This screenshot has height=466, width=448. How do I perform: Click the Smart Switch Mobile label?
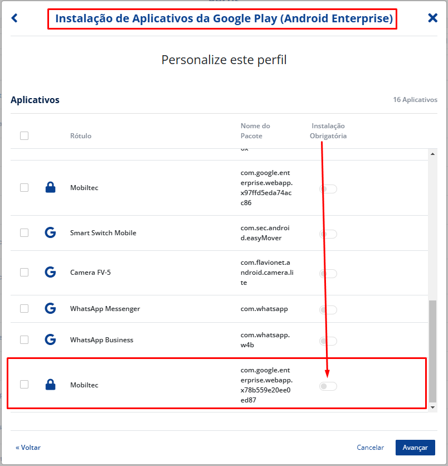[x=103, y=232]
